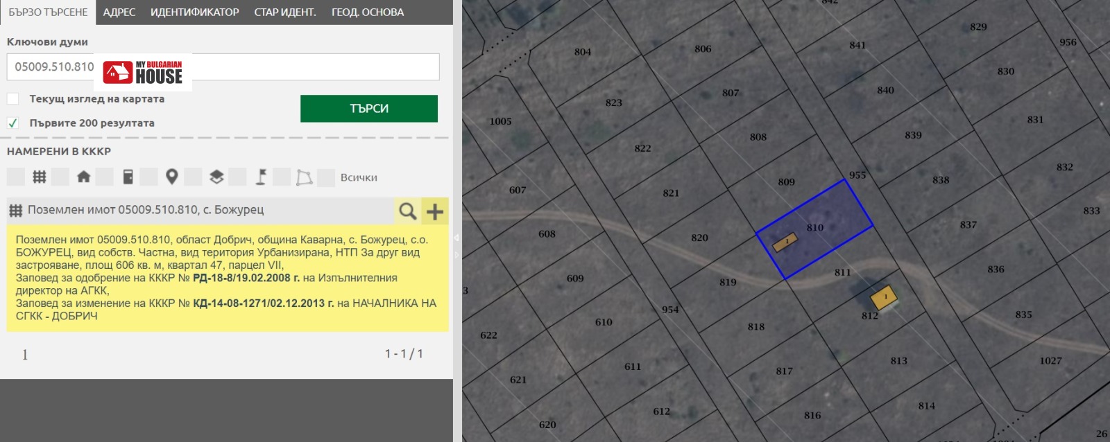This screenshot has width=1110, height=442.
Task: Uncheck 'Първите 200 резултата' checkbox
Action: point(13,123)
